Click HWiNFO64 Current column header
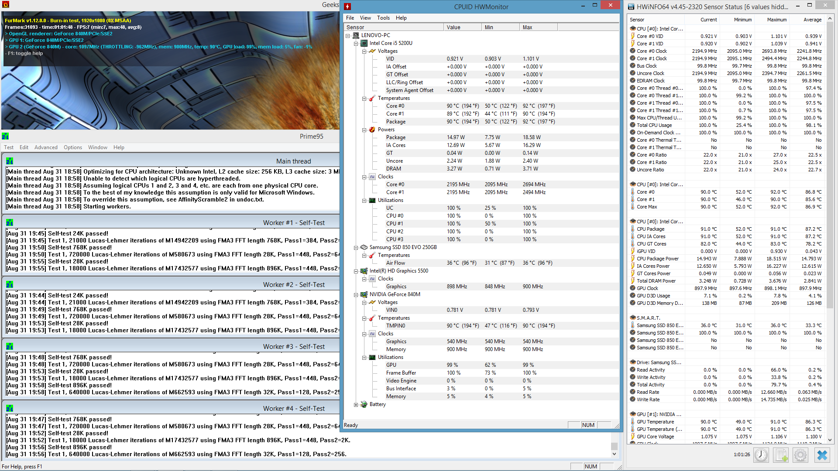 tap(702, 20)
